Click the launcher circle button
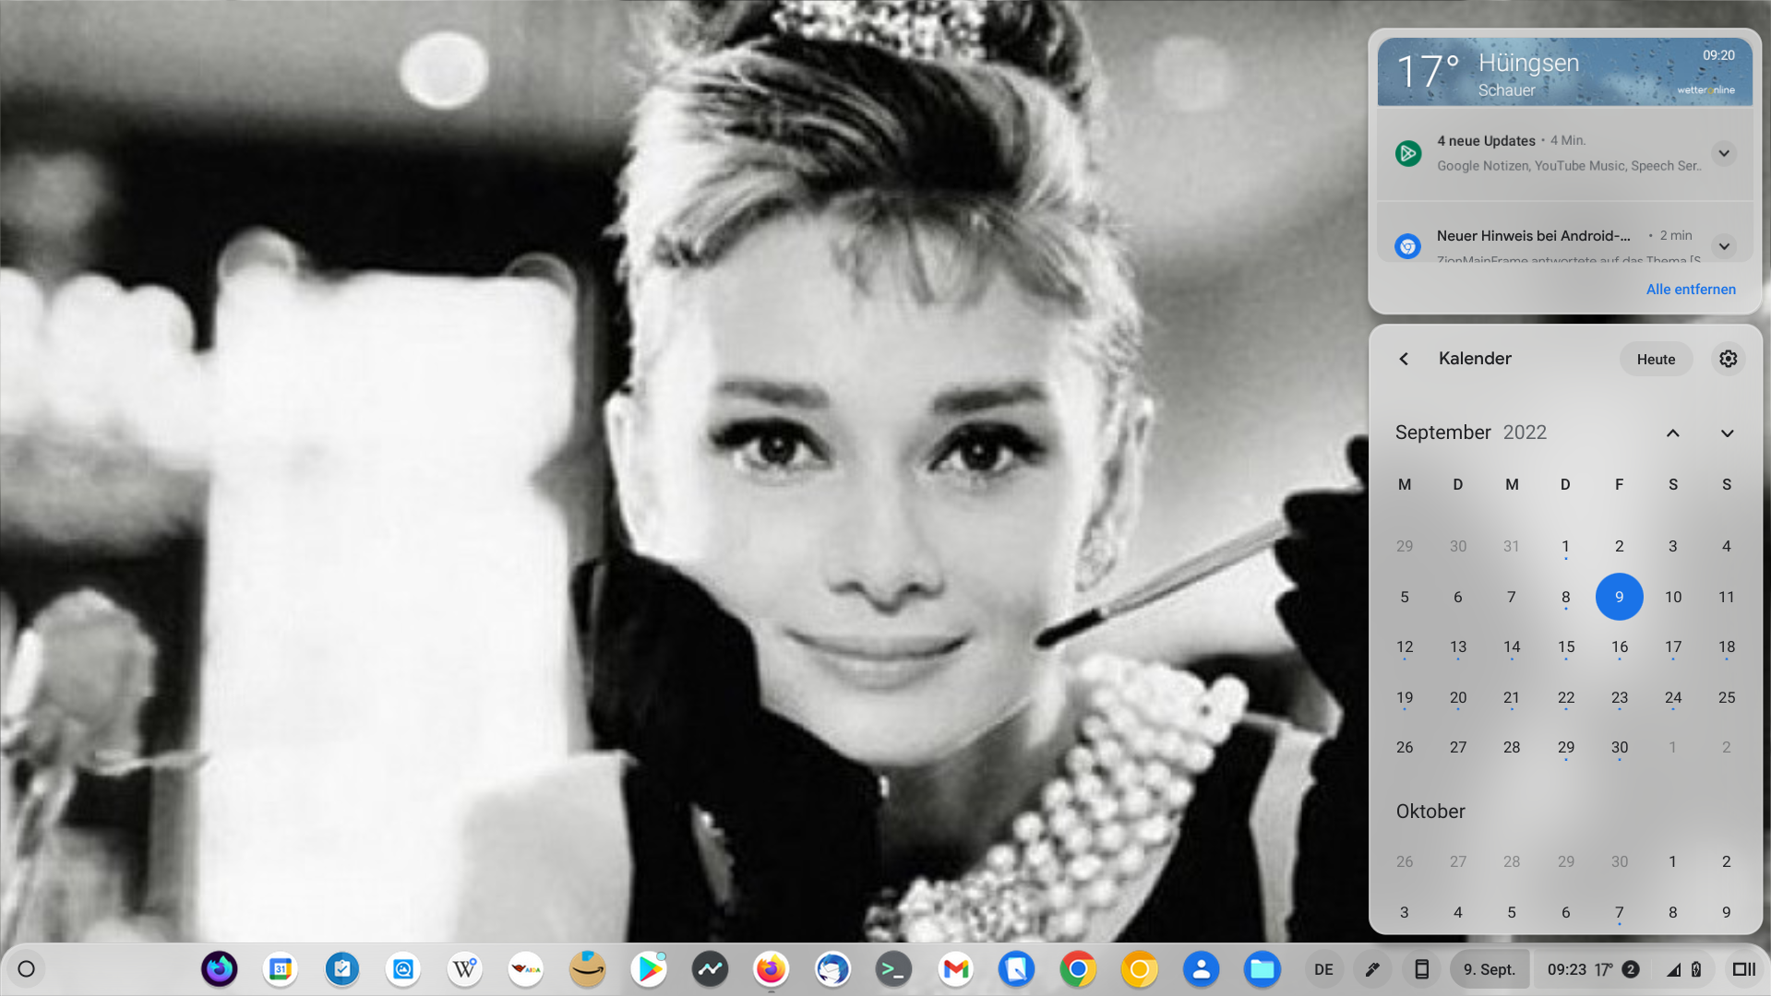The width and height of the screenshot is (1771, 996). (x=27, y=969)
